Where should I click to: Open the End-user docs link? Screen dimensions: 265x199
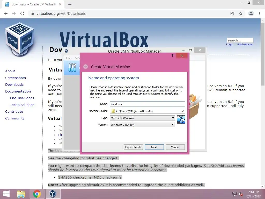[22, 98]
